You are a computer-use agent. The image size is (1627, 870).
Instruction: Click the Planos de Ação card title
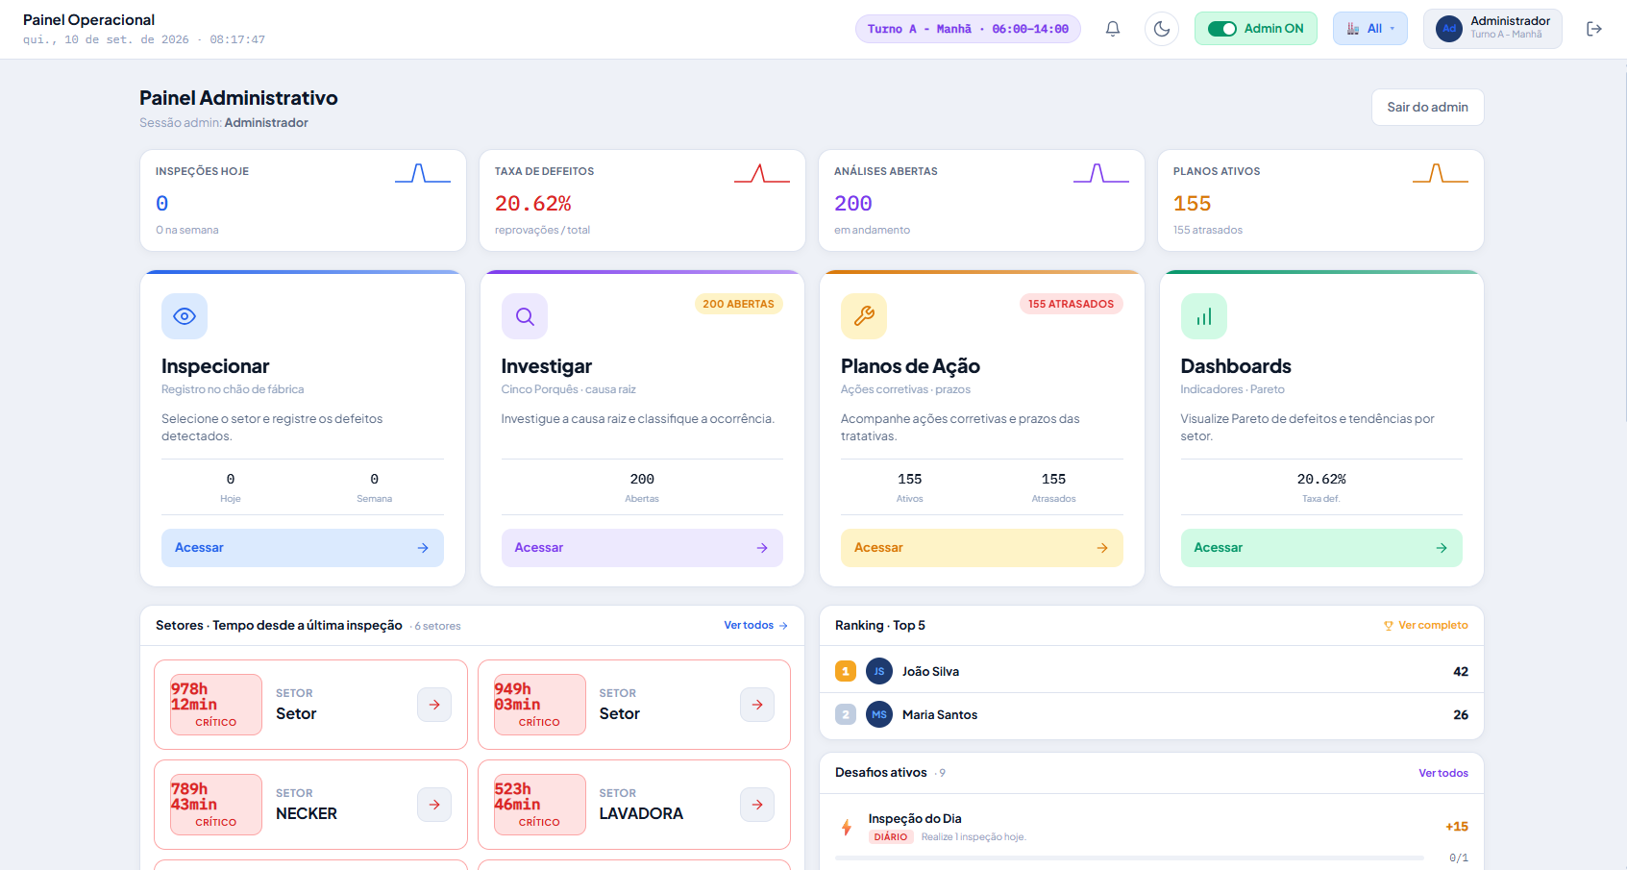pos(910,366)
